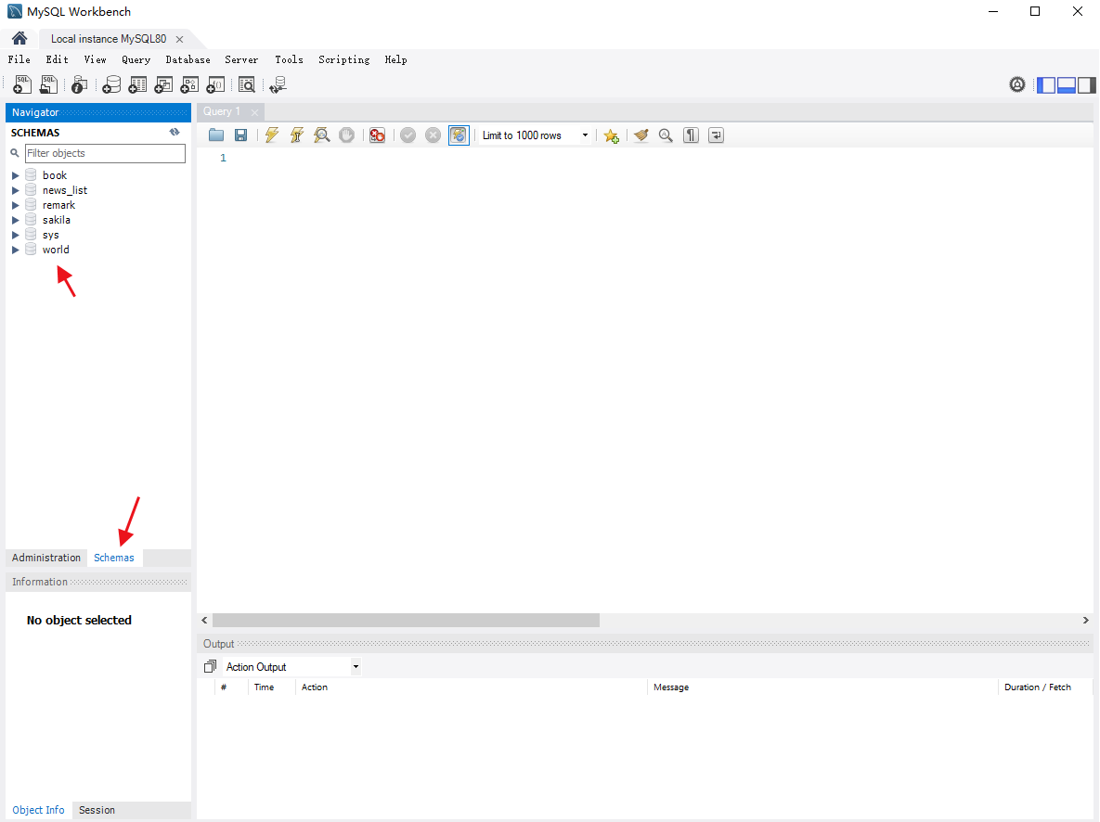Open the Query menu

pos(136,59)
